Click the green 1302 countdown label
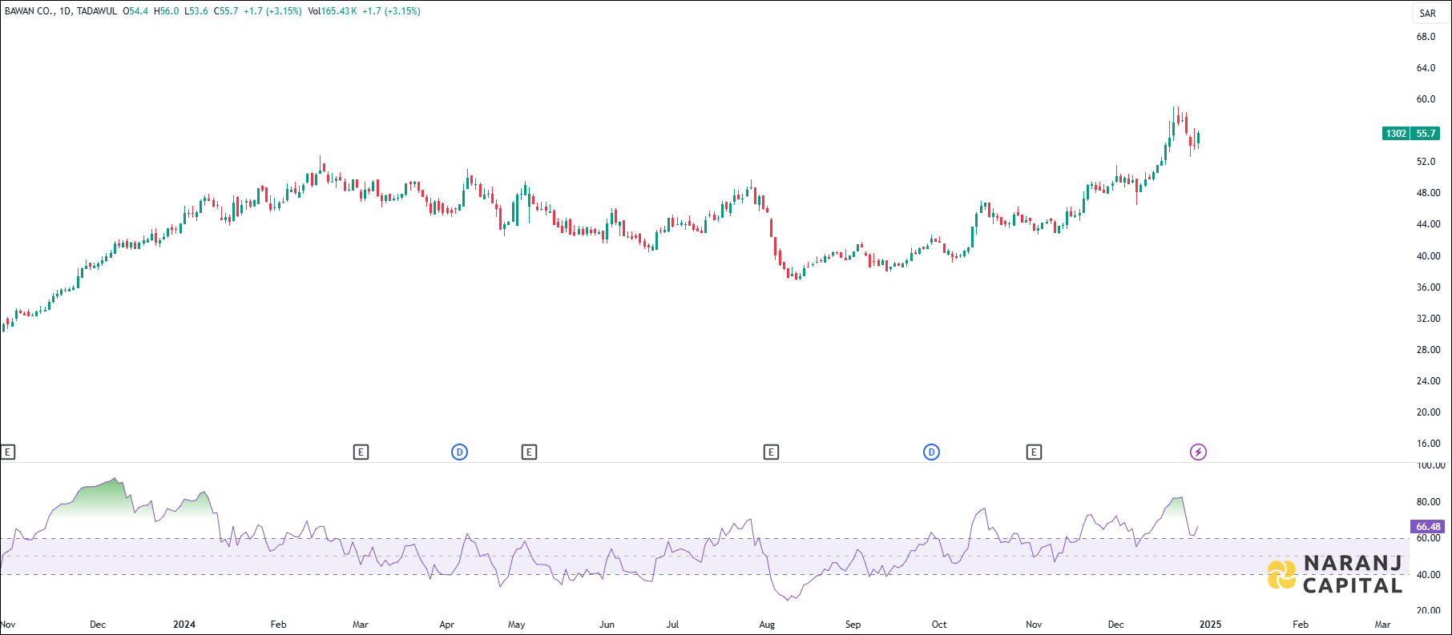 coord(1396,134)
